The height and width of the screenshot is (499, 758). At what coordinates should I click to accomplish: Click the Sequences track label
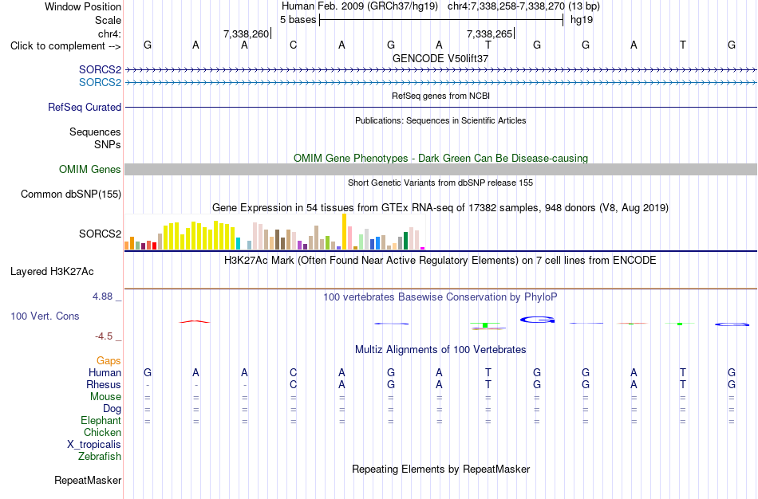click(x=95, y=132)
